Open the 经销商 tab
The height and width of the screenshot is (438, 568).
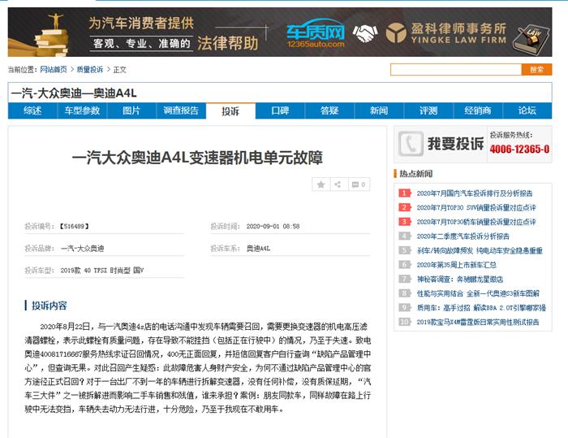coord(478,111)
